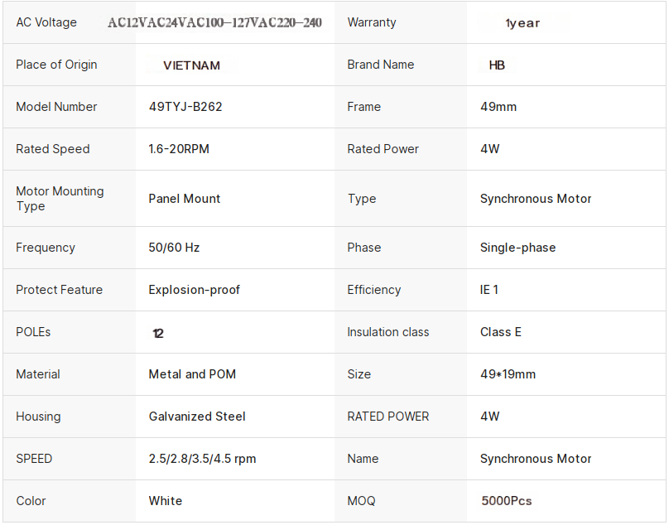Click the model number 49TYJ-B262
669x525 pixels.
[185, 107]
